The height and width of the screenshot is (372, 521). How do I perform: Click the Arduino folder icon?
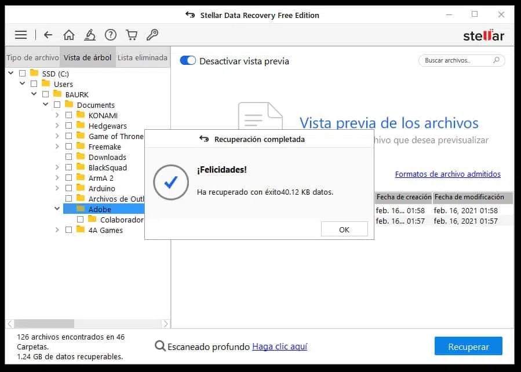tap(81, 188)
